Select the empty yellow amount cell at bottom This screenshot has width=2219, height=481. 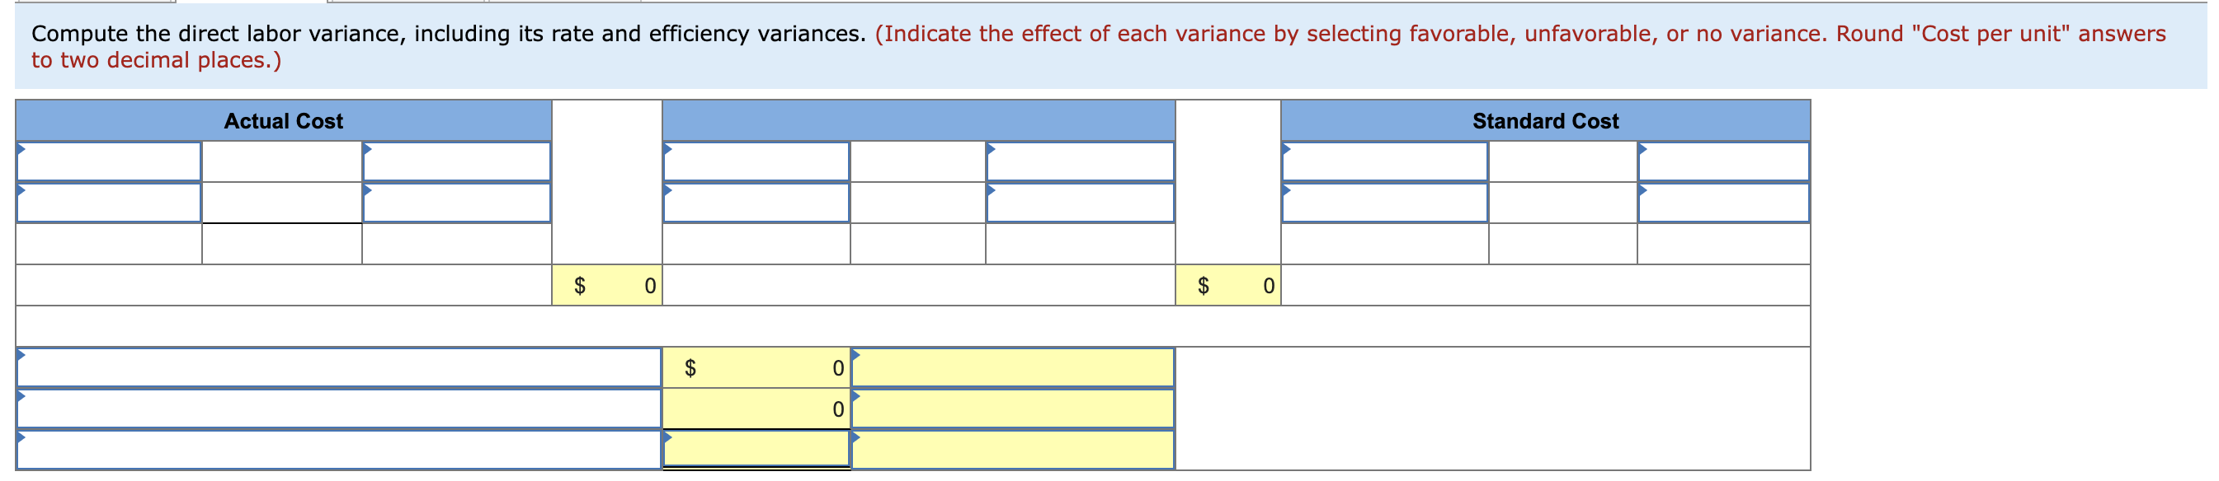point(758,447)
